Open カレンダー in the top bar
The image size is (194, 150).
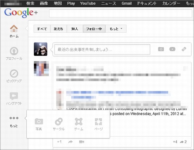click(x=171, y=3)
